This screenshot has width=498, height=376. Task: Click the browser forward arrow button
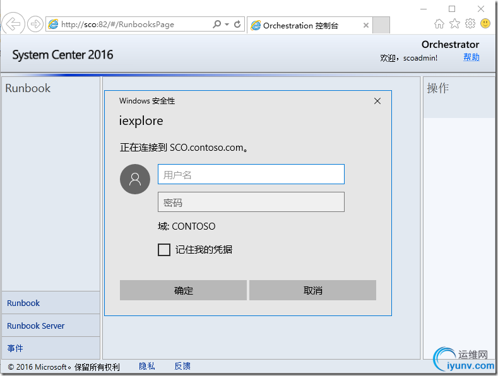tap(35, 24)
